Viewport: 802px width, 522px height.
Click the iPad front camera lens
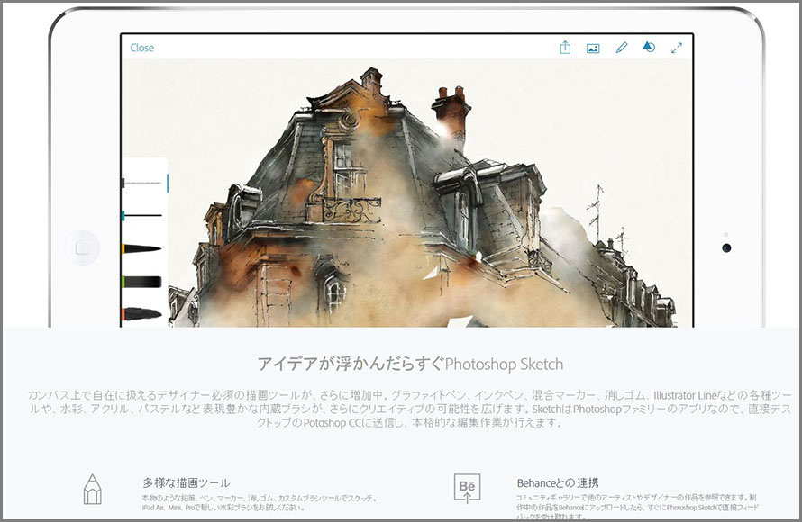tap(726, 248)
